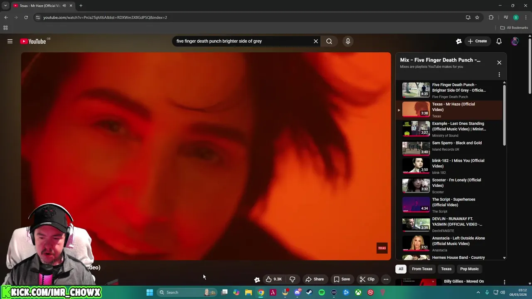
Task: Open Discord from the taskbar
Action: click(297, 292)
